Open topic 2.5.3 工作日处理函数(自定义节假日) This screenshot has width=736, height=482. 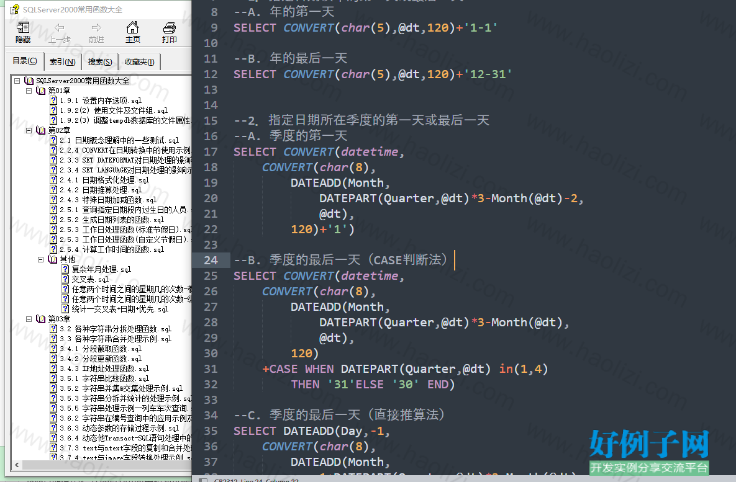coord(125,239)
